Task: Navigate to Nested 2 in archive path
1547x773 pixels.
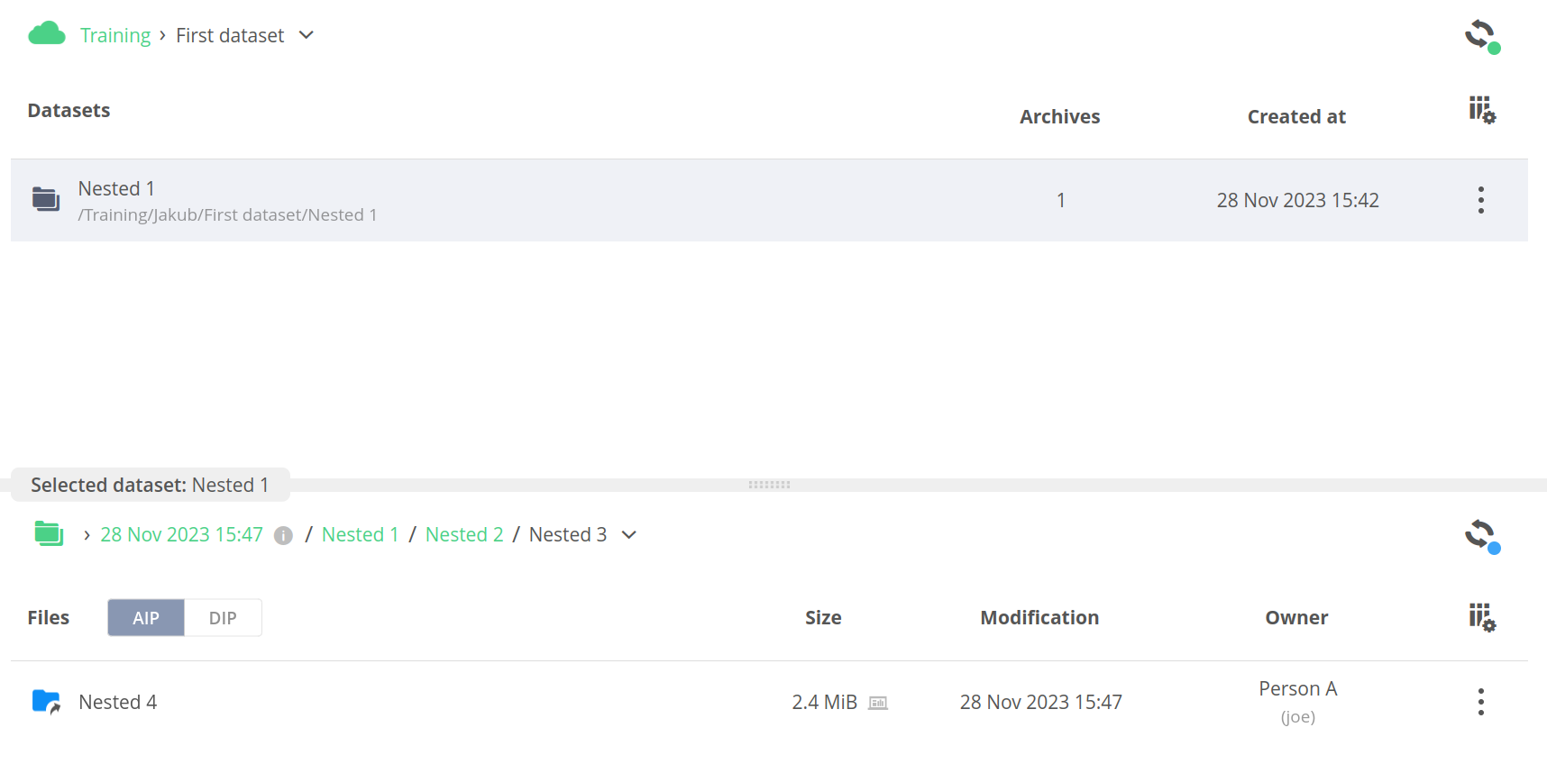Action: pyautogui.click(x=464, y=535)
